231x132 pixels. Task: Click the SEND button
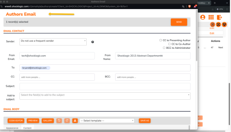click(179, 22)
